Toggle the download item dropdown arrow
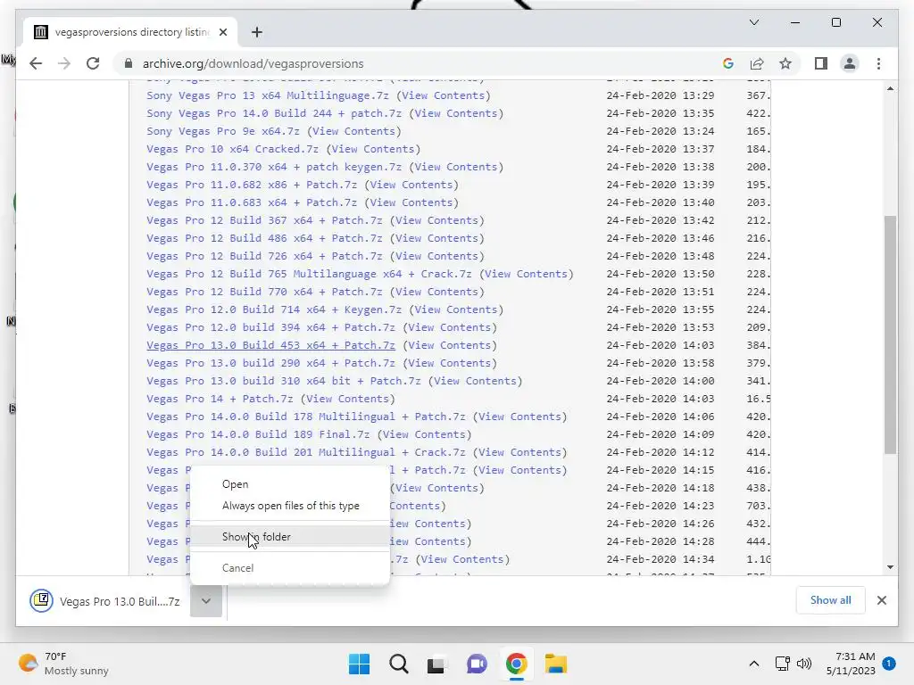This screenshot has width=914, height=685. (206, 601)
